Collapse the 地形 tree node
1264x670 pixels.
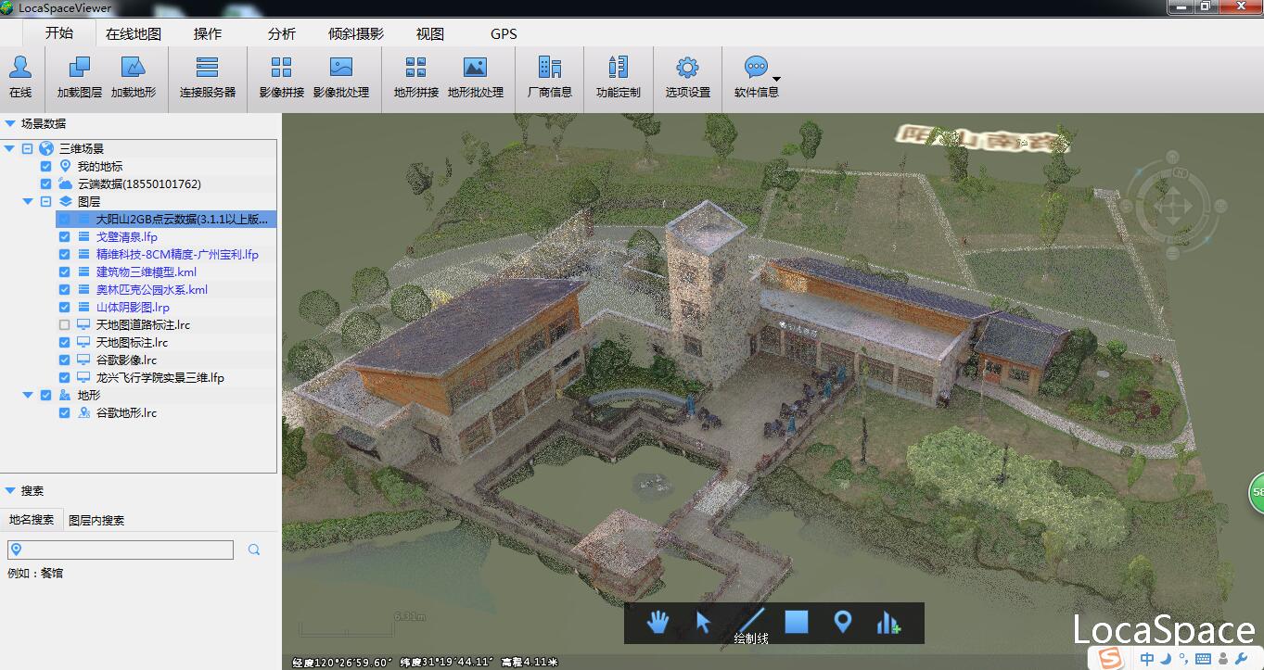tap(28, 395)
